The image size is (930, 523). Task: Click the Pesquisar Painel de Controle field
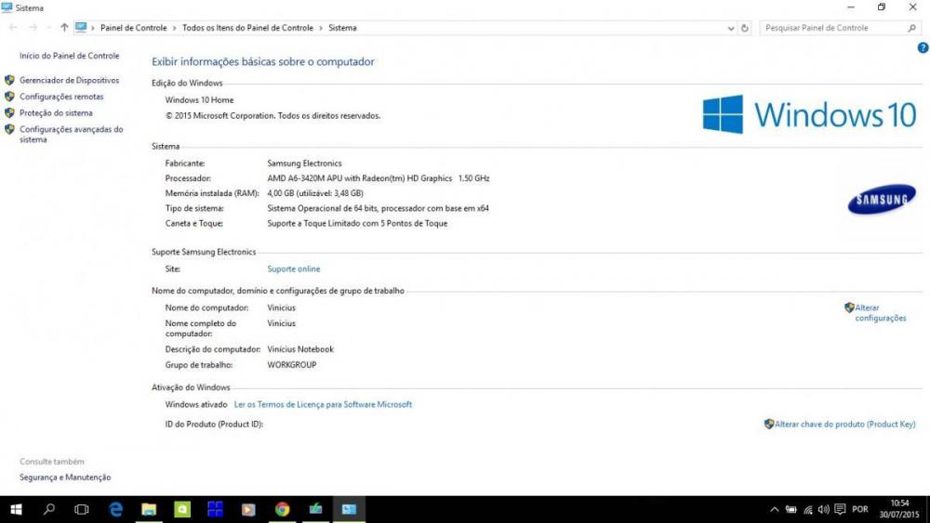(832, 28)
